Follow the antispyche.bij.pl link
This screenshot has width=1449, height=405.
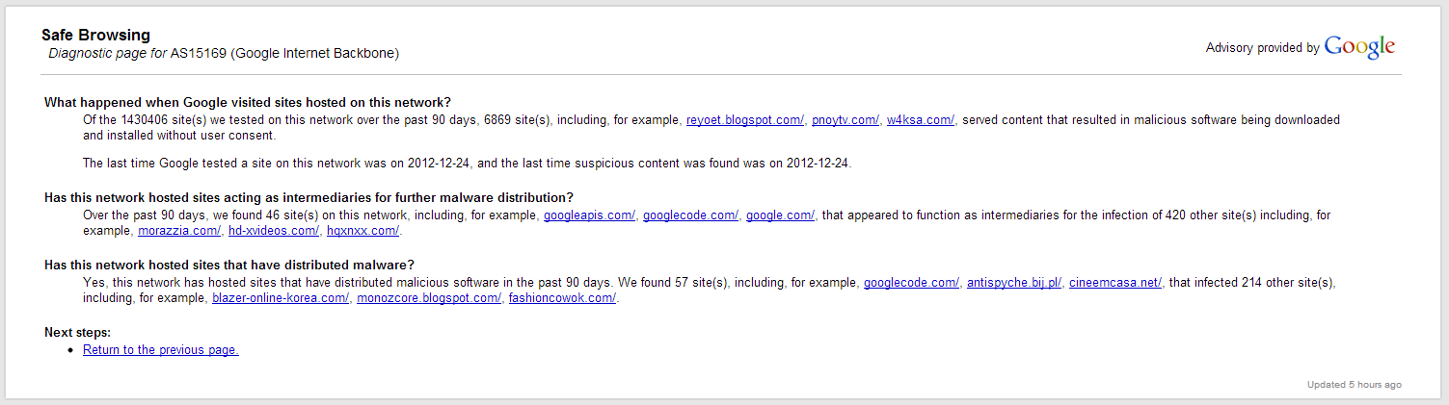(x=1014, y=283)
